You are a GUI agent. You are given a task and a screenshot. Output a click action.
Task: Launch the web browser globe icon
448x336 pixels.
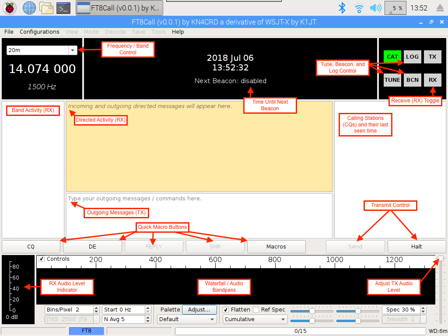click(29, 8)
